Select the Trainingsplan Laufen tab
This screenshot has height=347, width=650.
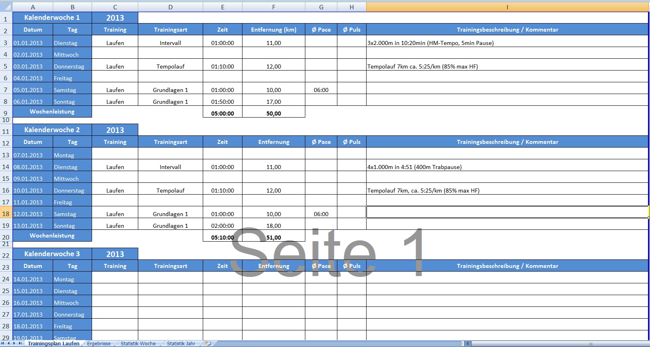pyautogui.click(x=54, y=344)
